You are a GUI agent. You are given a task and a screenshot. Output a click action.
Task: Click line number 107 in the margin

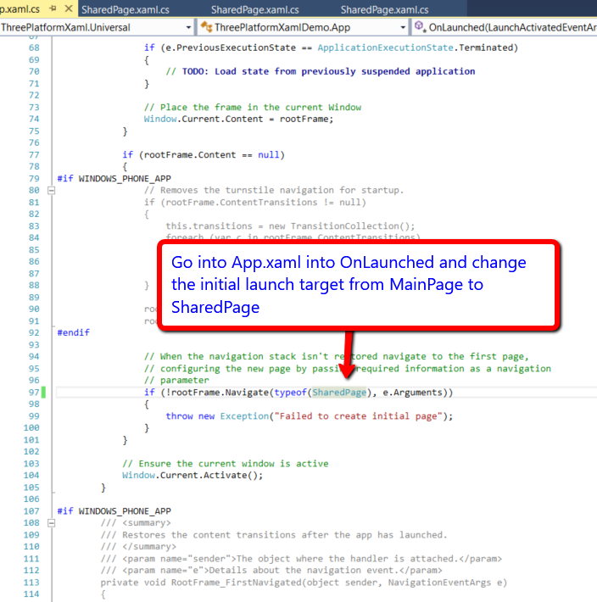coord(32,511)
